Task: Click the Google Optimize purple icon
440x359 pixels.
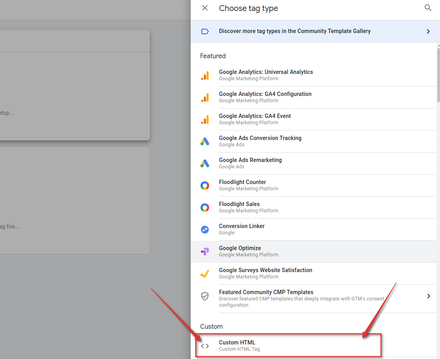Action: coord(205,252)
